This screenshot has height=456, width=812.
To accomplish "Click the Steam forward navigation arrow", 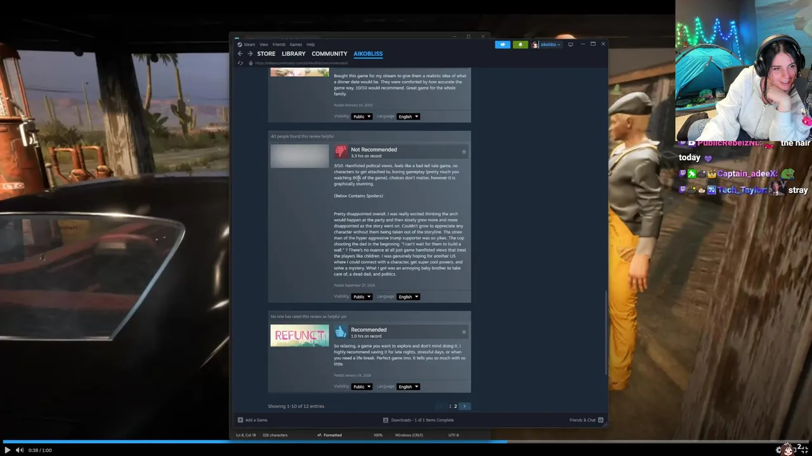I will 250,54.
